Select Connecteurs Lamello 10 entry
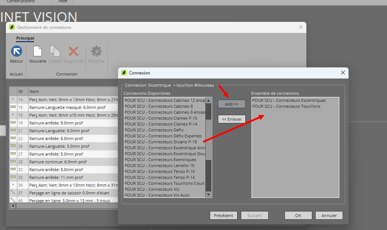 point(165,166)
